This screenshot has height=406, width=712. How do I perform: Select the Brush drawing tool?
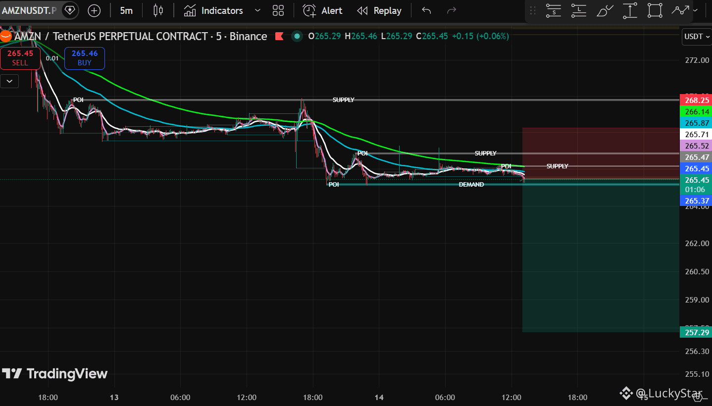(605, 10)
